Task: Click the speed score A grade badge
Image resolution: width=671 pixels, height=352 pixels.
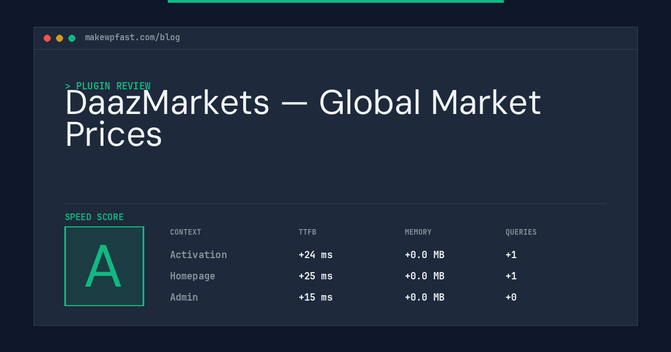Action: point(104,266)
